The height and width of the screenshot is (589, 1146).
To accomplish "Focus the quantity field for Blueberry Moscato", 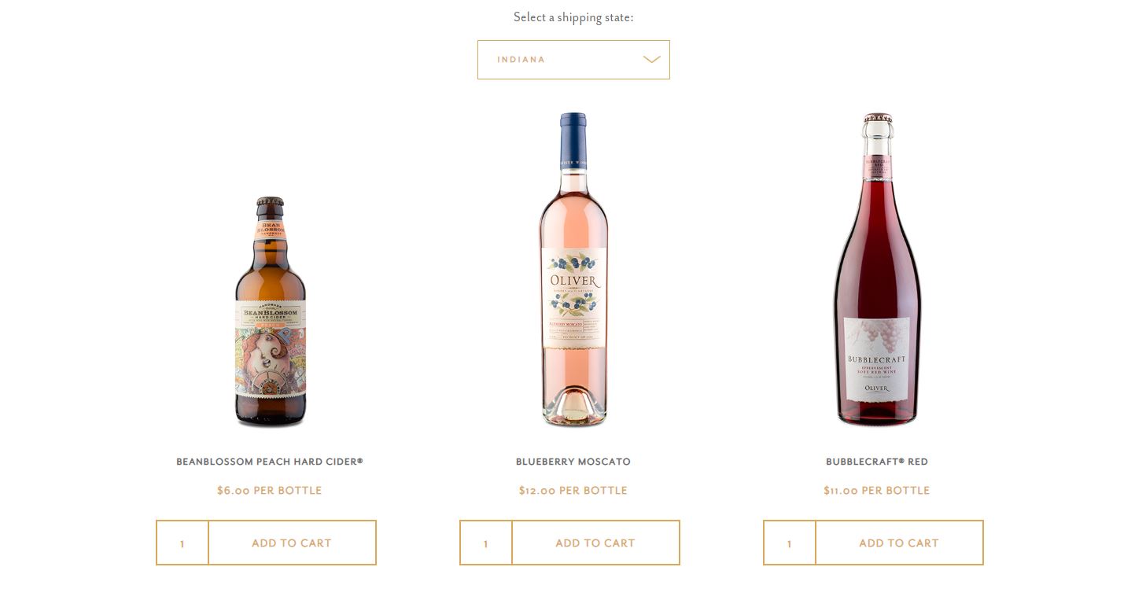I will [x=486, y=543].
